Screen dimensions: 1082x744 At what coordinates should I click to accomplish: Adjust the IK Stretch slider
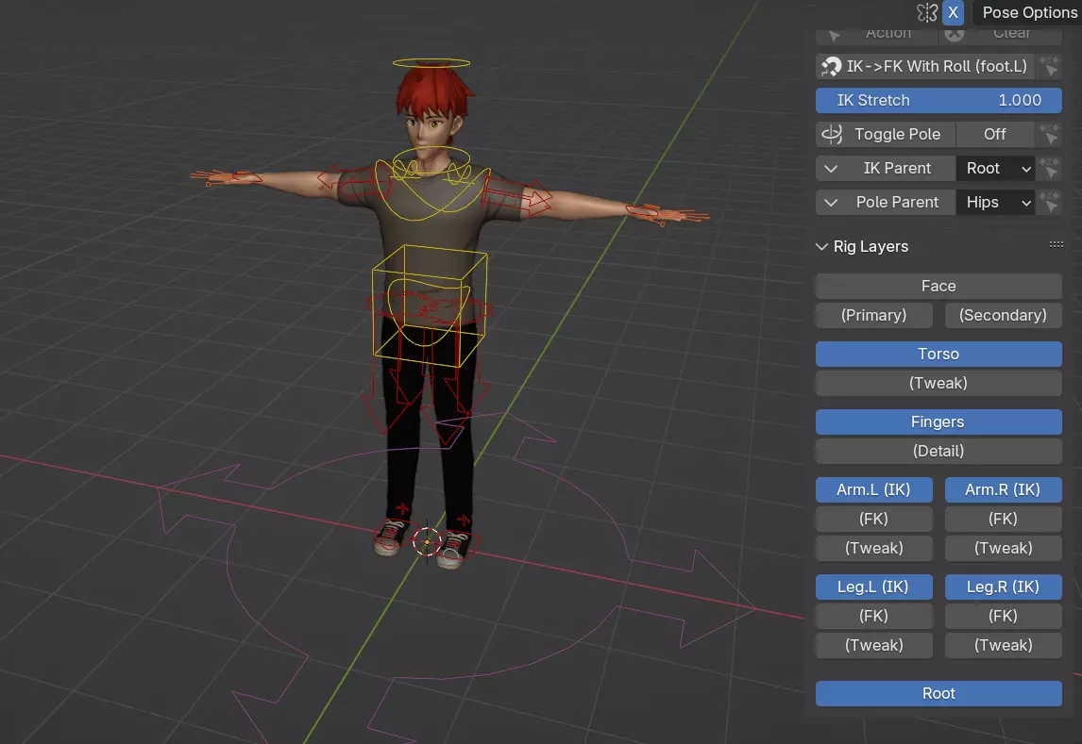pyautogui.click(x=938, y=100)
